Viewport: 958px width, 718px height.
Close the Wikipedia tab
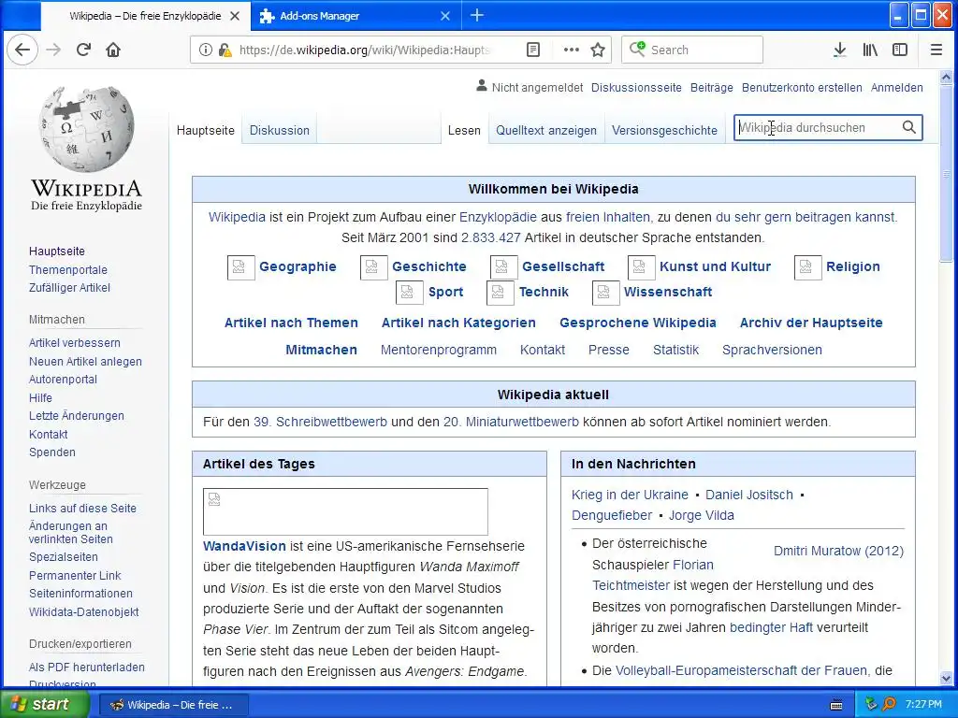pyautogui.click(x=235, y=16)
